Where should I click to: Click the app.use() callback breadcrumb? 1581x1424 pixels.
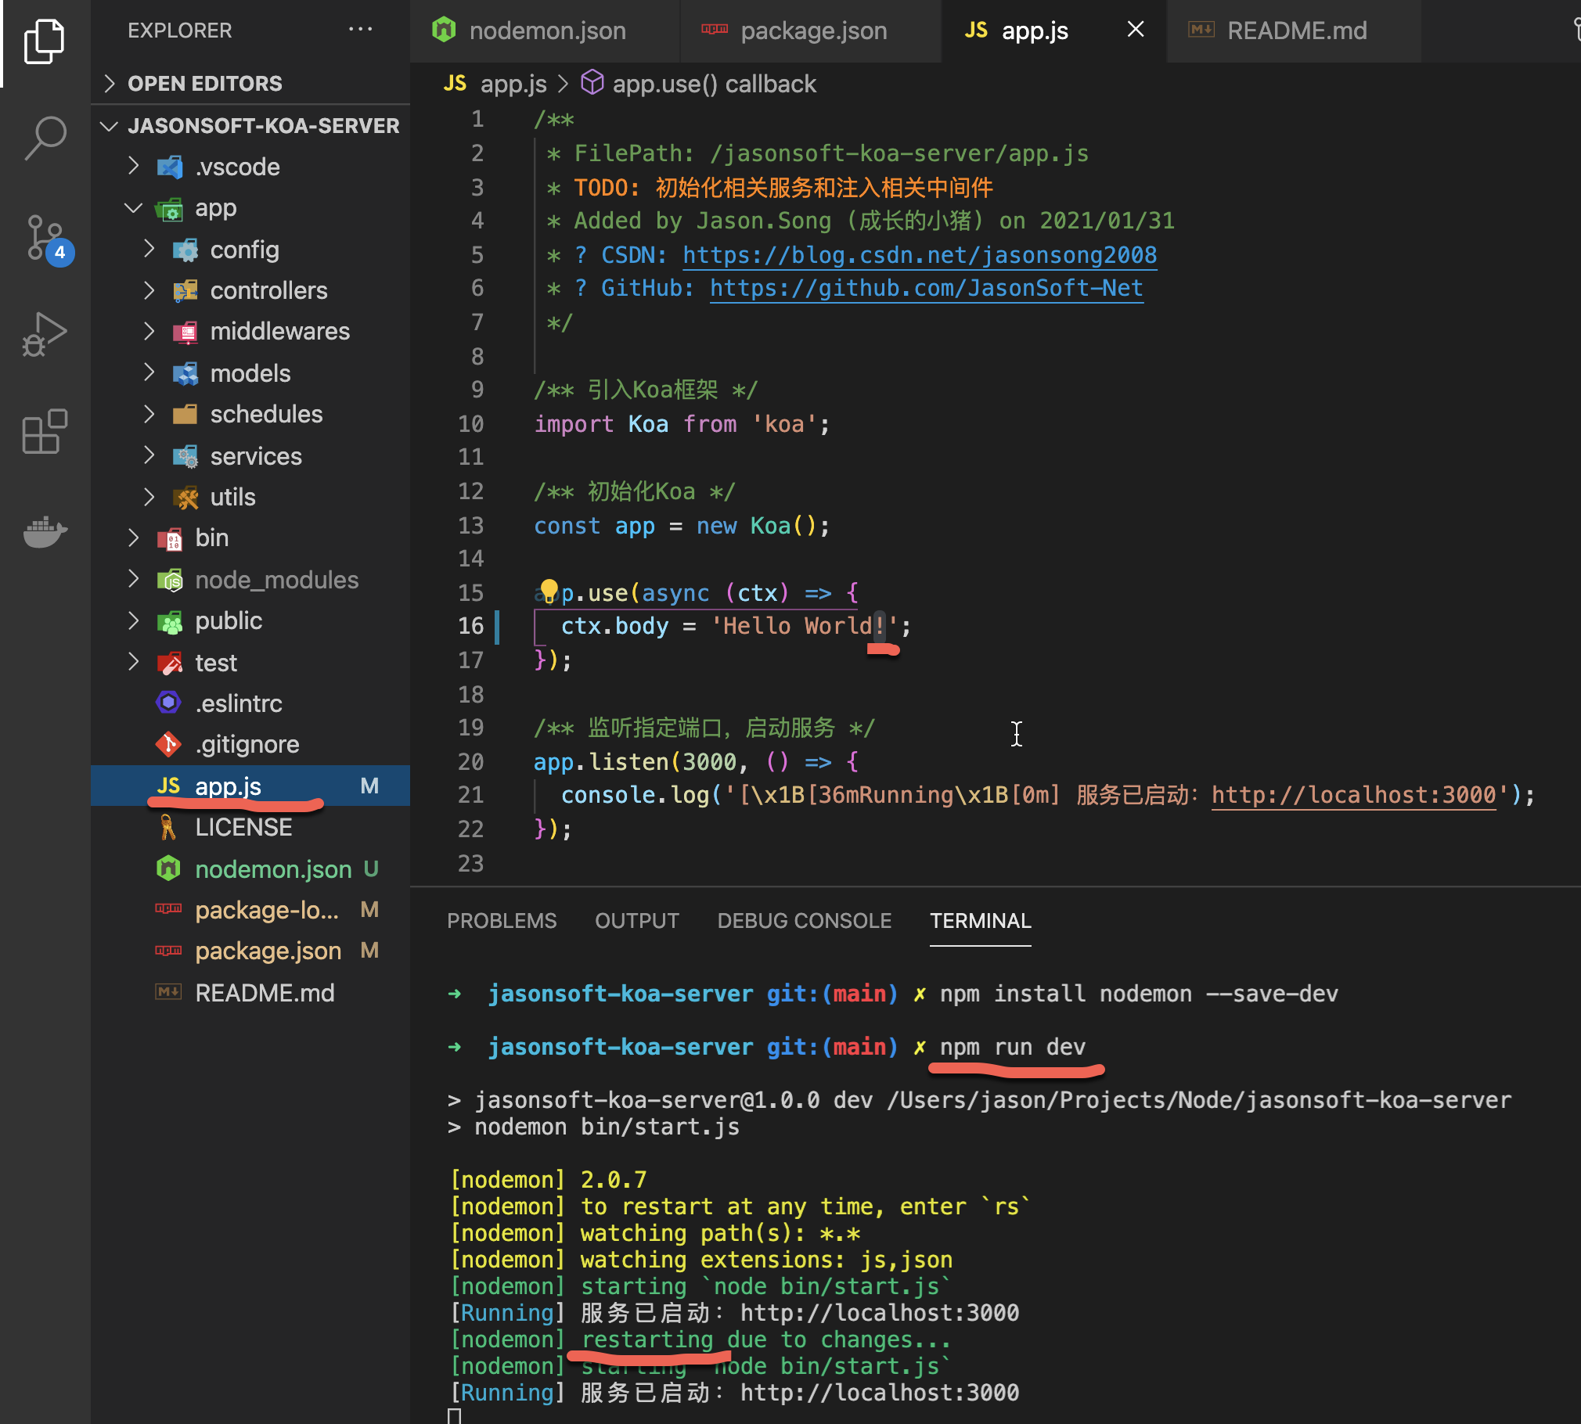[x=713, y=84]
